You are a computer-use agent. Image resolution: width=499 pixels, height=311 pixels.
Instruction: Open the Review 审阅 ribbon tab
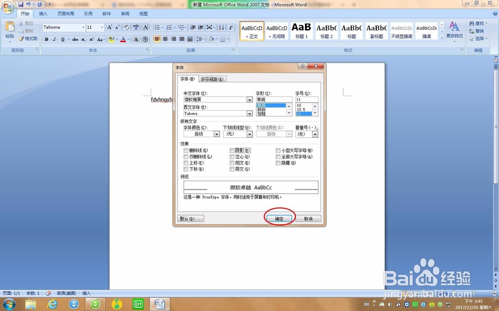coord(125,13)
